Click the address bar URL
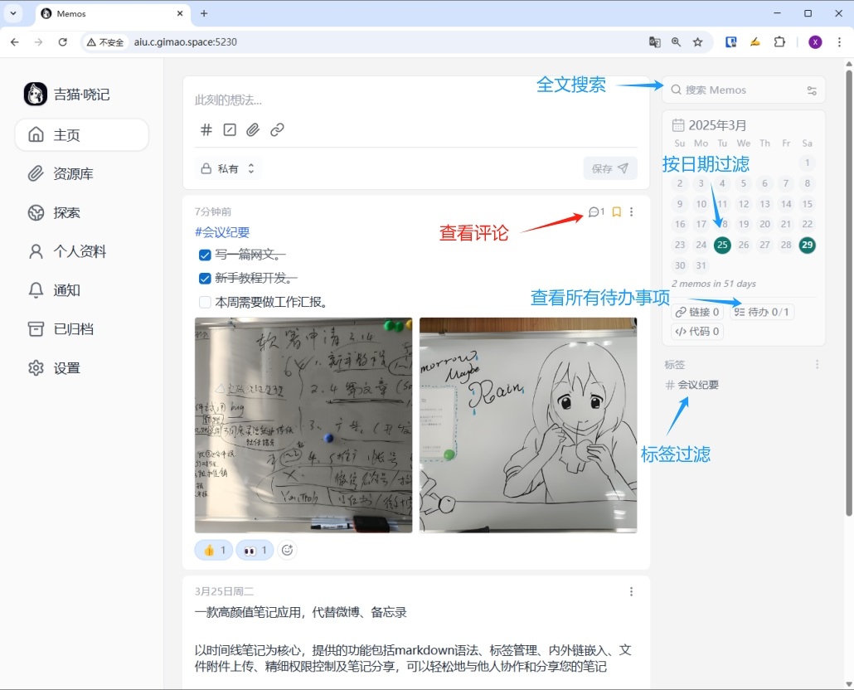 (185, 42)
